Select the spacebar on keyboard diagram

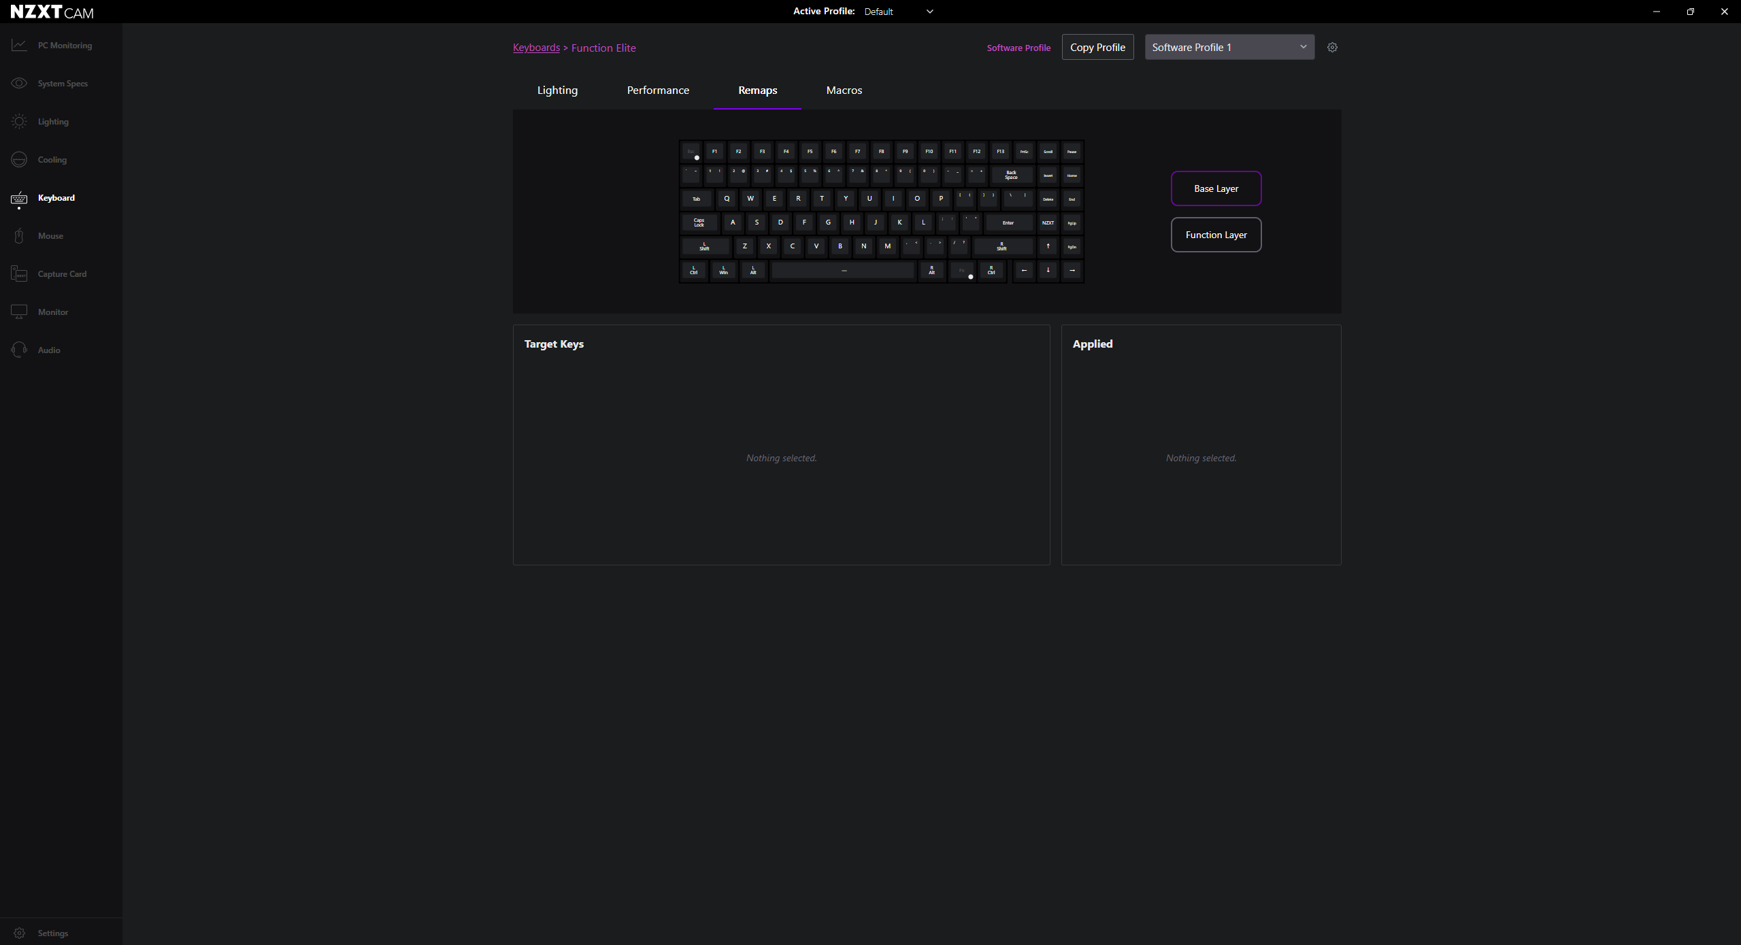click(843, 270)
